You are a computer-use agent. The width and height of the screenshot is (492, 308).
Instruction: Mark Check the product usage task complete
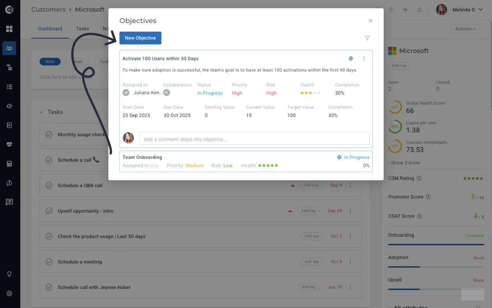[49, 236]
